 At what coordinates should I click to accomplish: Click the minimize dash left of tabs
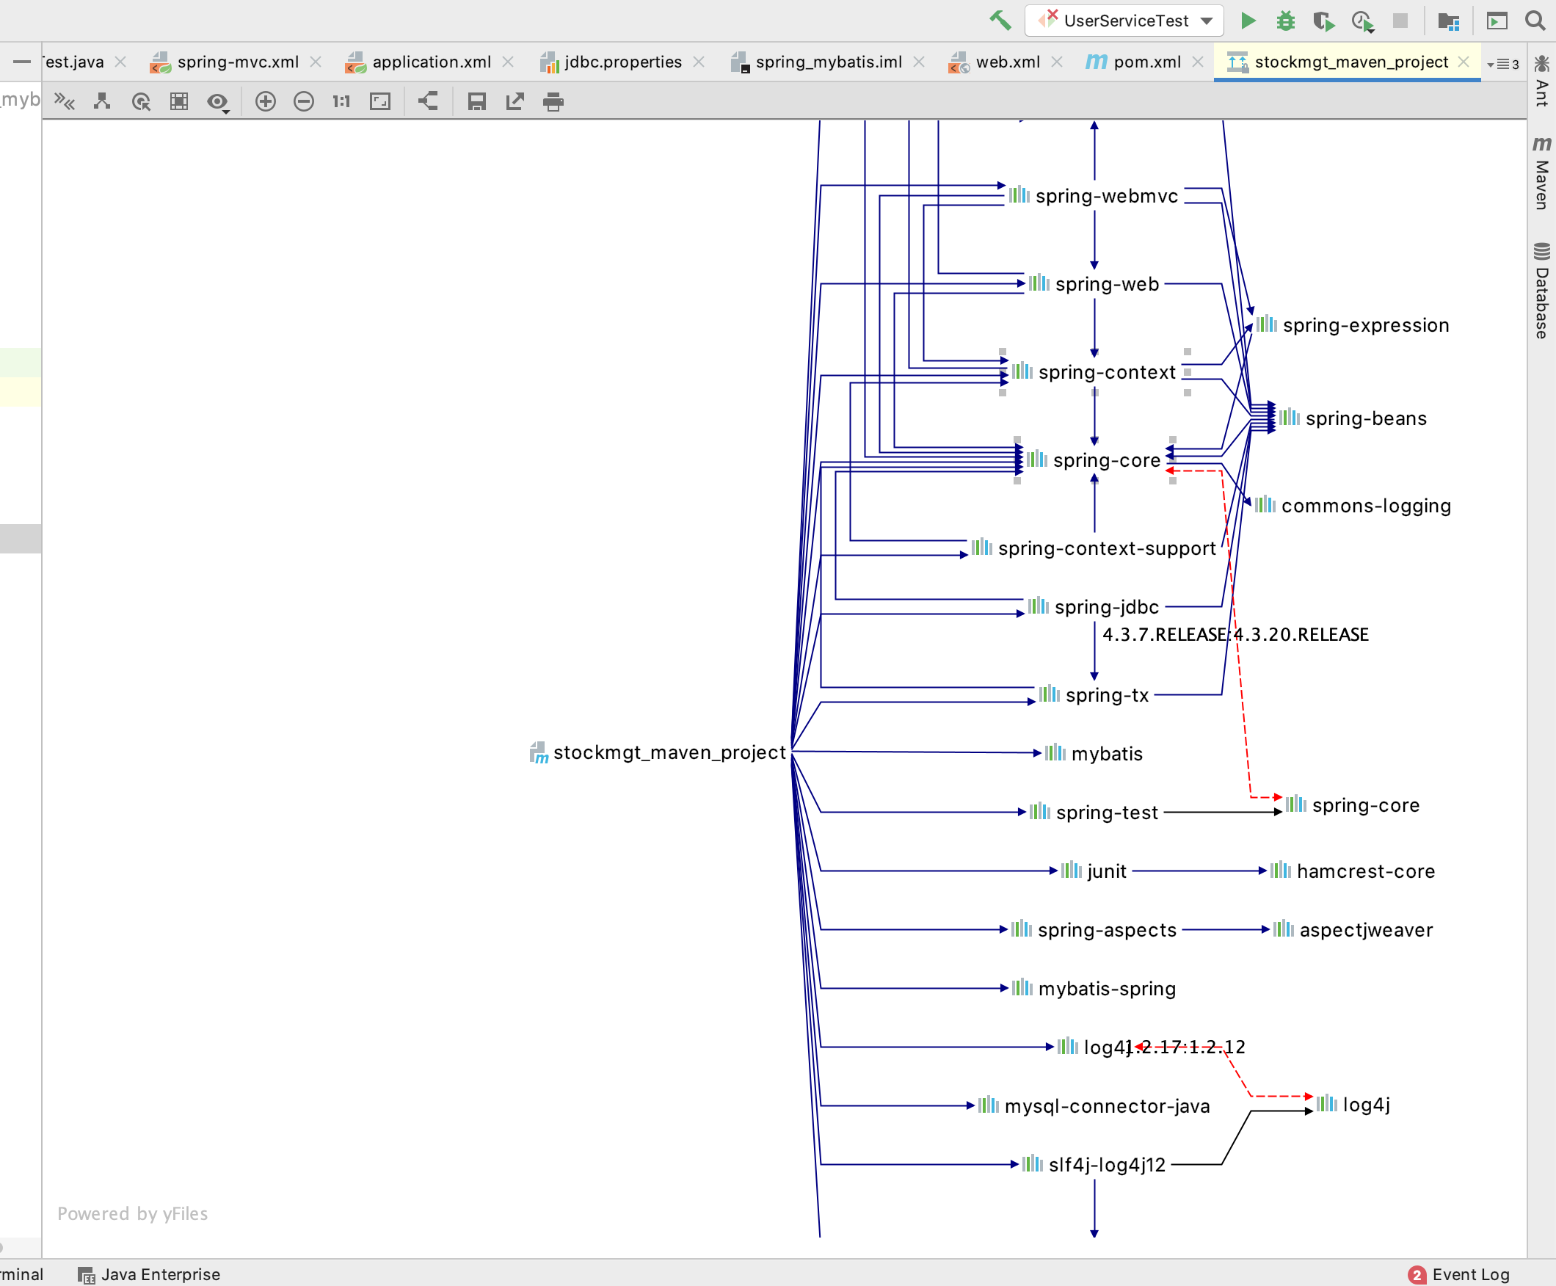[21, 62]
